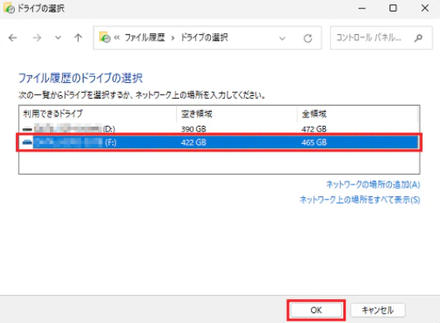Refresh the drive selection page
The image size is (440, 323).
(308, 38)
